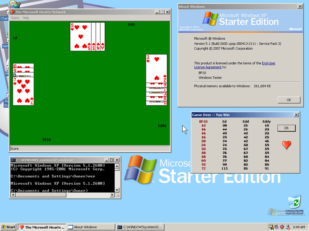Select the 5 of hearts card

(81, 37)
